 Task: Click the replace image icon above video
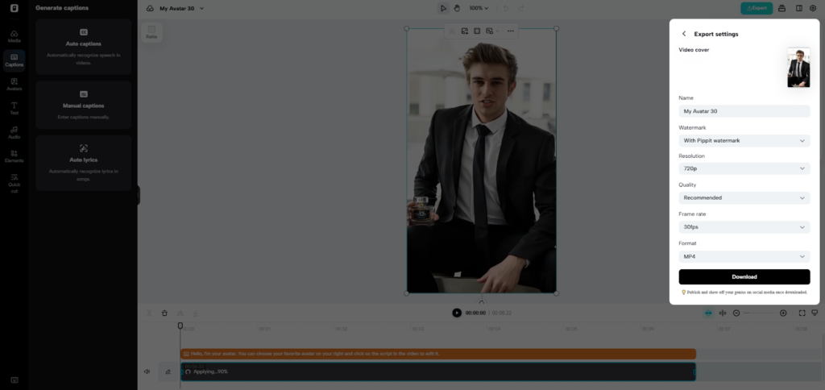[x=465, y=31]
